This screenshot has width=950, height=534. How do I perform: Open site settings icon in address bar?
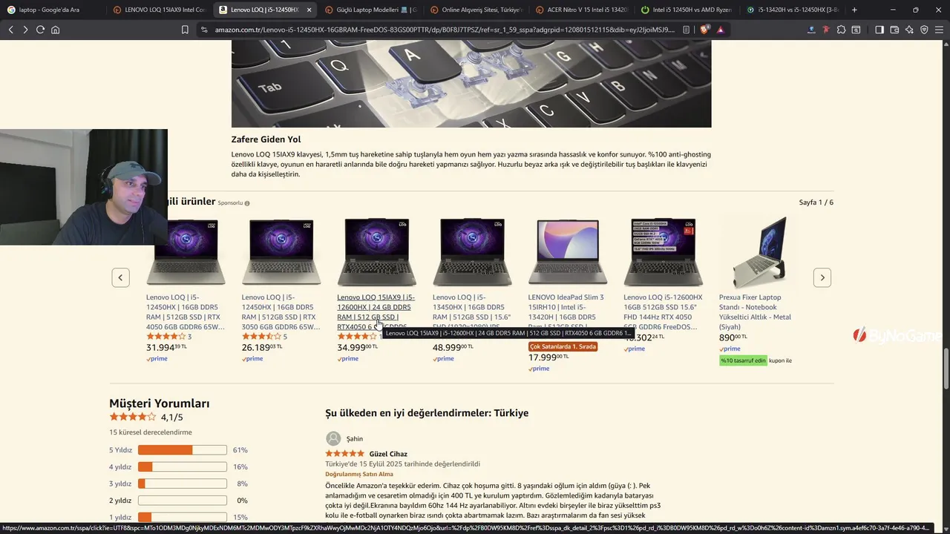point(203,30)
